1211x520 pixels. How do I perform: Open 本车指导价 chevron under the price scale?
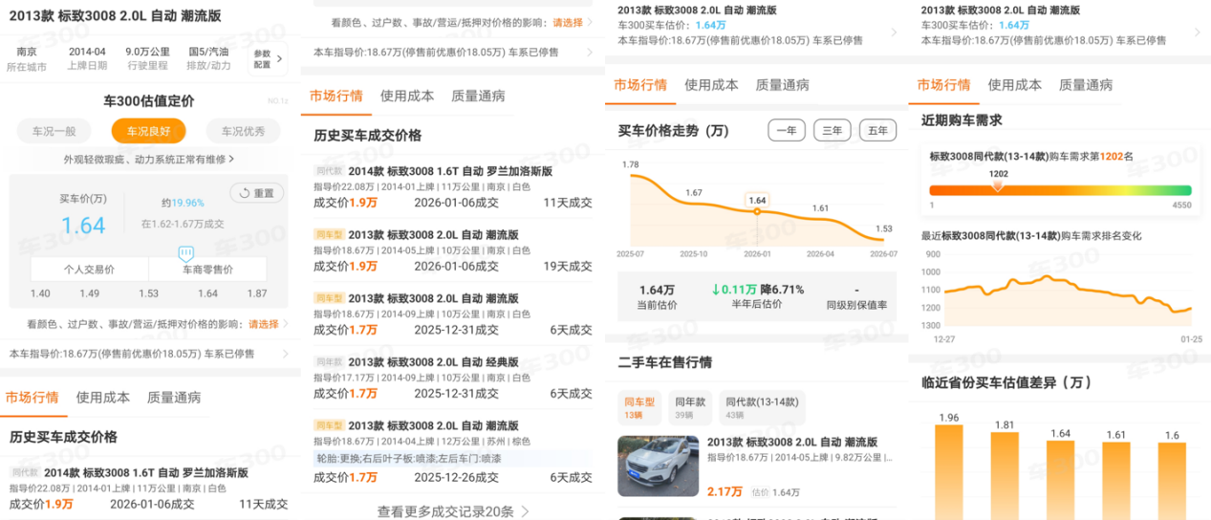tap(284, 354)
